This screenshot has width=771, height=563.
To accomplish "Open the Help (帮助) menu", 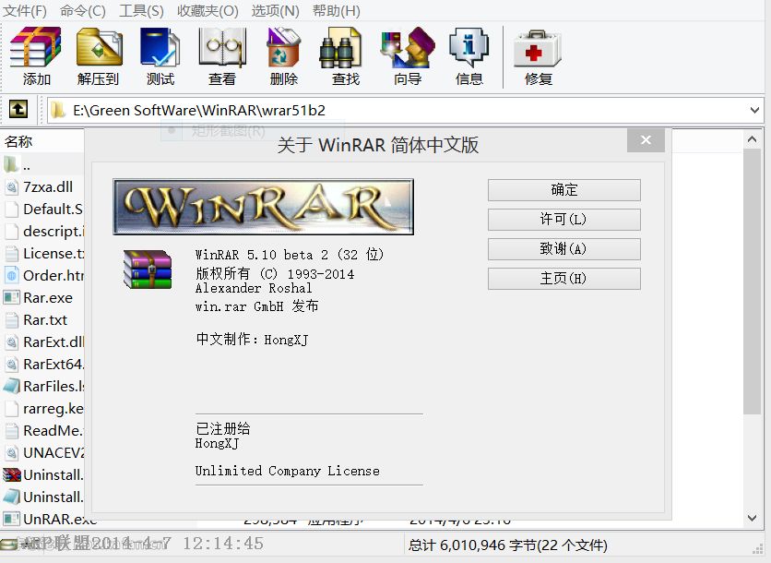I will pos(337,10).
